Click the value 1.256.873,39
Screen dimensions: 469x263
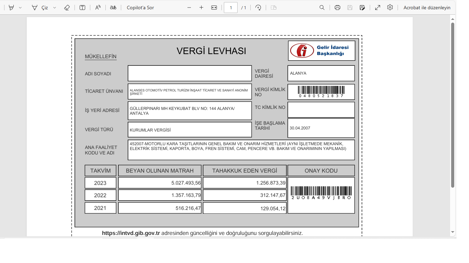point(271,183)
